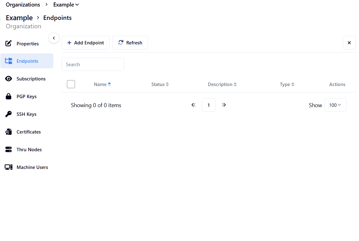Click the SSH Keys key icon
Screen dimensions: 359x241
click(x=9, y=114)
